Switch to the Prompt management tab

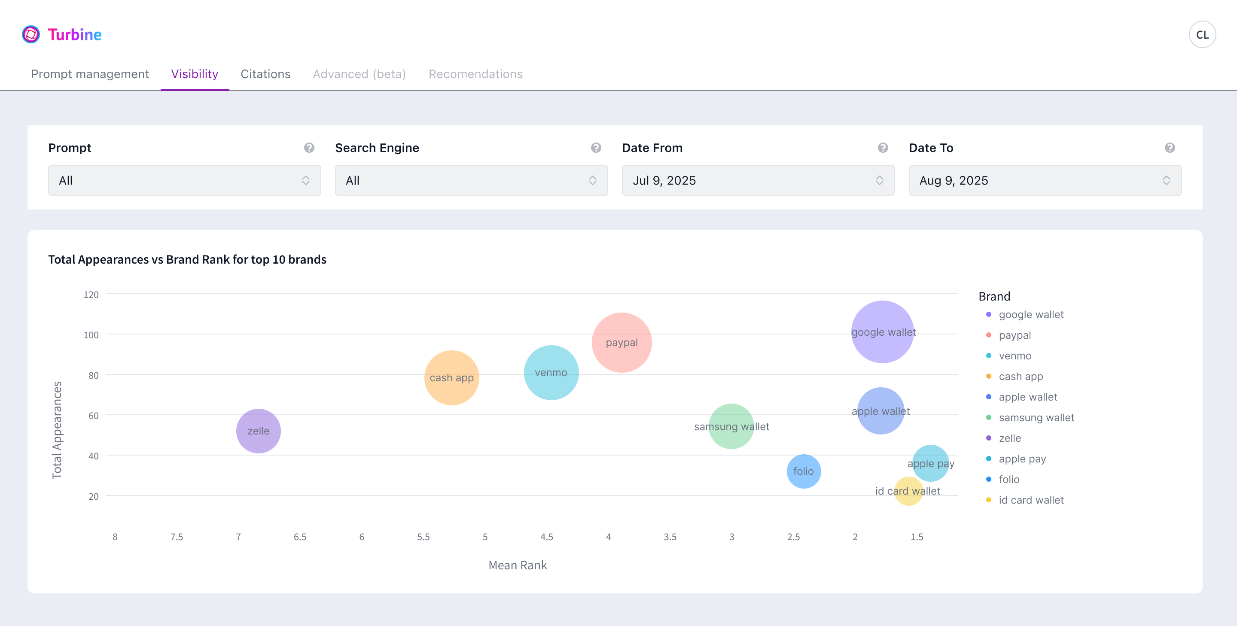coord(90,74)
